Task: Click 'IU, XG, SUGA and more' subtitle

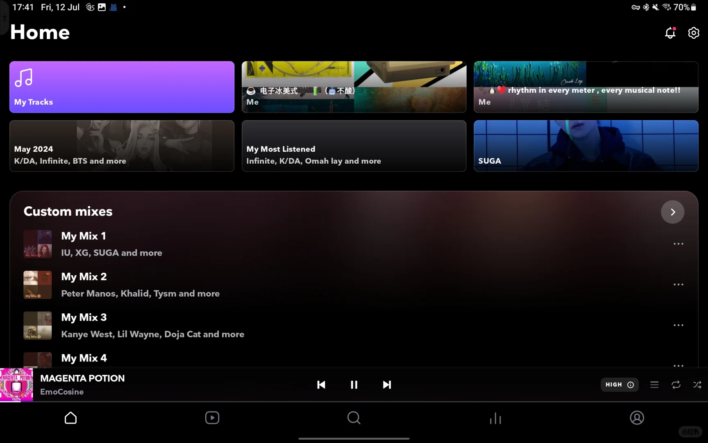Action: [x=111, y=253]
